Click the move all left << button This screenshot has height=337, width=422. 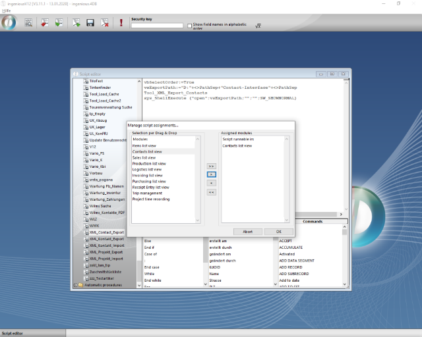click(x=211, y=192)
